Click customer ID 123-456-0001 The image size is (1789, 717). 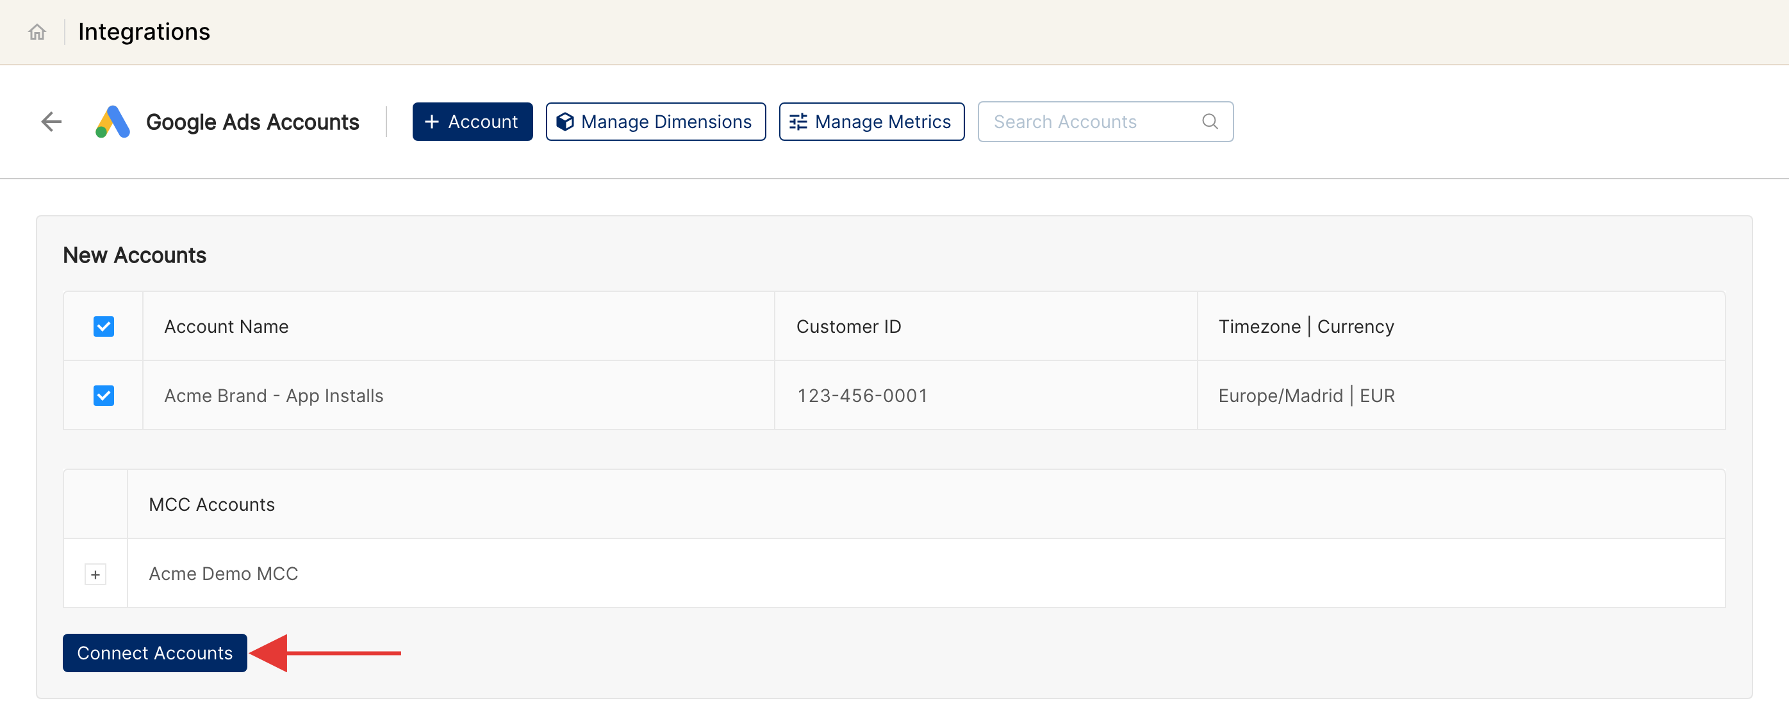pyautogui.click(x=862, y=396)
